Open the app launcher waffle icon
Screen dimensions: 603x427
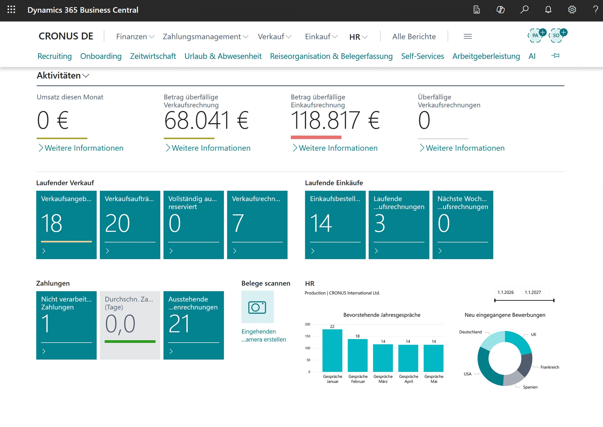[11, 10]
